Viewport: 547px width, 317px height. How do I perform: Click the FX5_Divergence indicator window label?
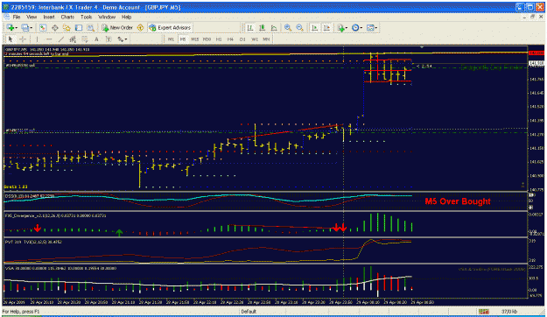[x=55, y=215]
